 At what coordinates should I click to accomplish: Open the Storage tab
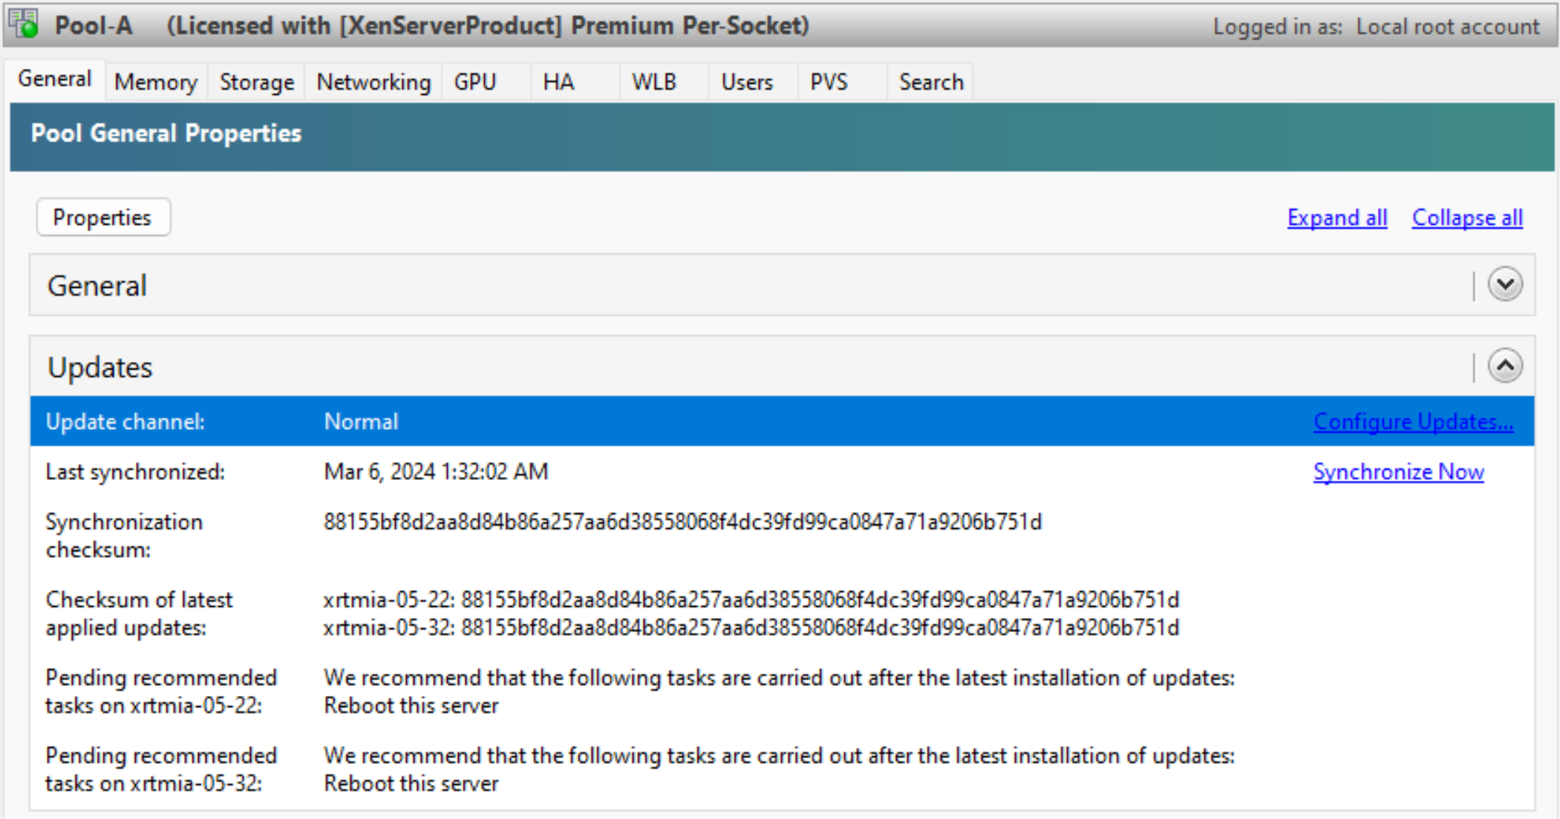point(257,82)
